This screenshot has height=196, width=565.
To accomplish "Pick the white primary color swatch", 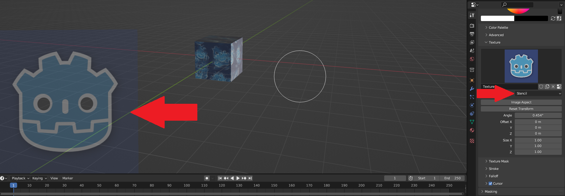I will coord(498,18).
